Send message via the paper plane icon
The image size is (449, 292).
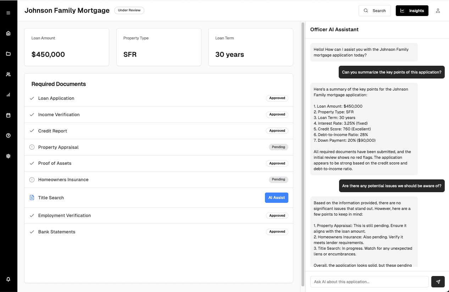(438, 282)
